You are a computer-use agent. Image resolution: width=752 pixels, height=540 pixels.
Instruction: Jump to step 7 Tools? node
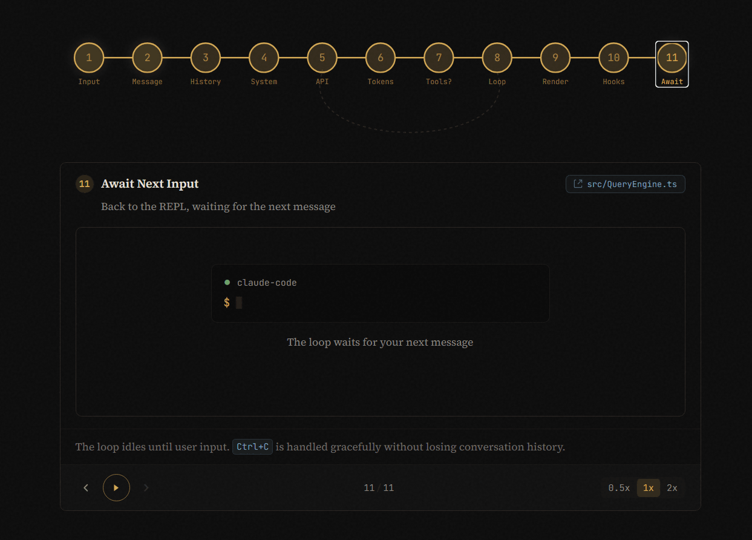point(439,58)
